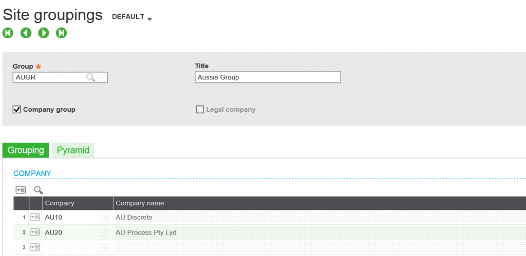Uncheck the Company group checkbox

click(x=17, y=110)
